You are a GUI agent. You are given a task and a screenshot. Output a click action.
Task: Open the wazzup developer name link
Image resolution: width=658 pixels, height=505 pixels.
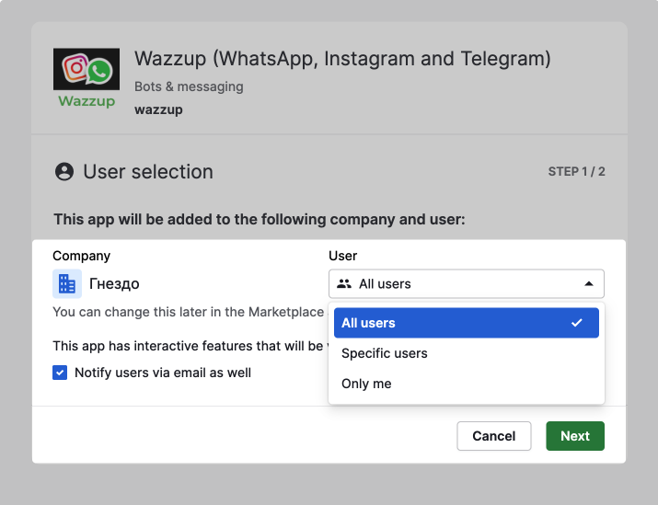point(158,109)
